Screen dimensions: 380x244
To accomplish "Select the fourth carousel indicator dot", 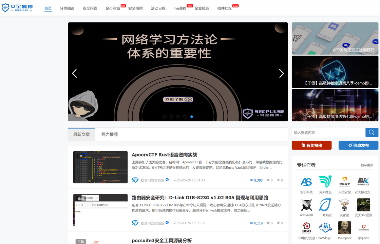I will point(185,117).
